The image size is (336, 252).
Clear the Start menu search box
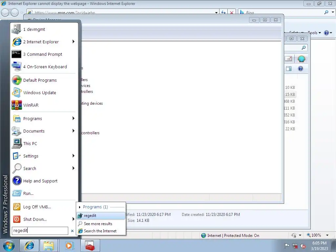(x=72, y=231)
